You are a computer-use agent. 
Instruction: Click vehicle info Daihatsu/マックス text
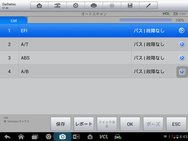[x=16, y=121]
